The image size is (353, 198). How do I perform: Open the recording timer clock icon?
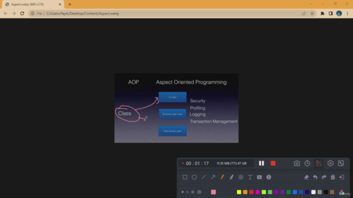click(x=307, y=163)
